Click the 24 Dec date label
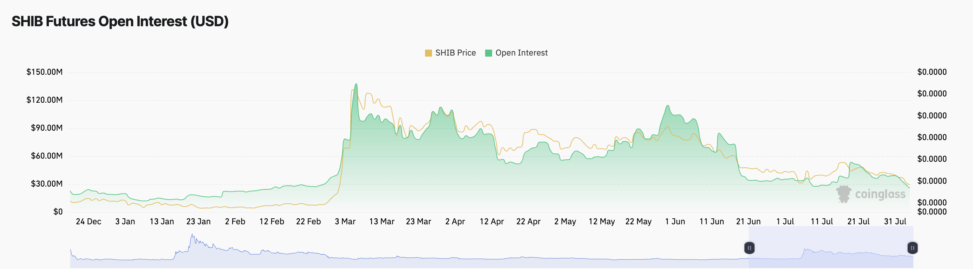This screenshot has height=269, width=973. [x=88, y=221]
